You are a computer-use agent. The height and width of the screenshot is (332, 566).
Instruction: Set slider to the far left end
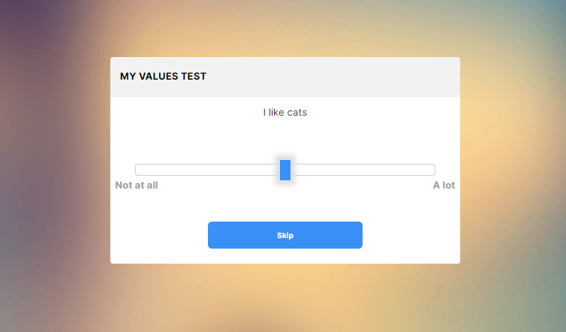point(137,170)
